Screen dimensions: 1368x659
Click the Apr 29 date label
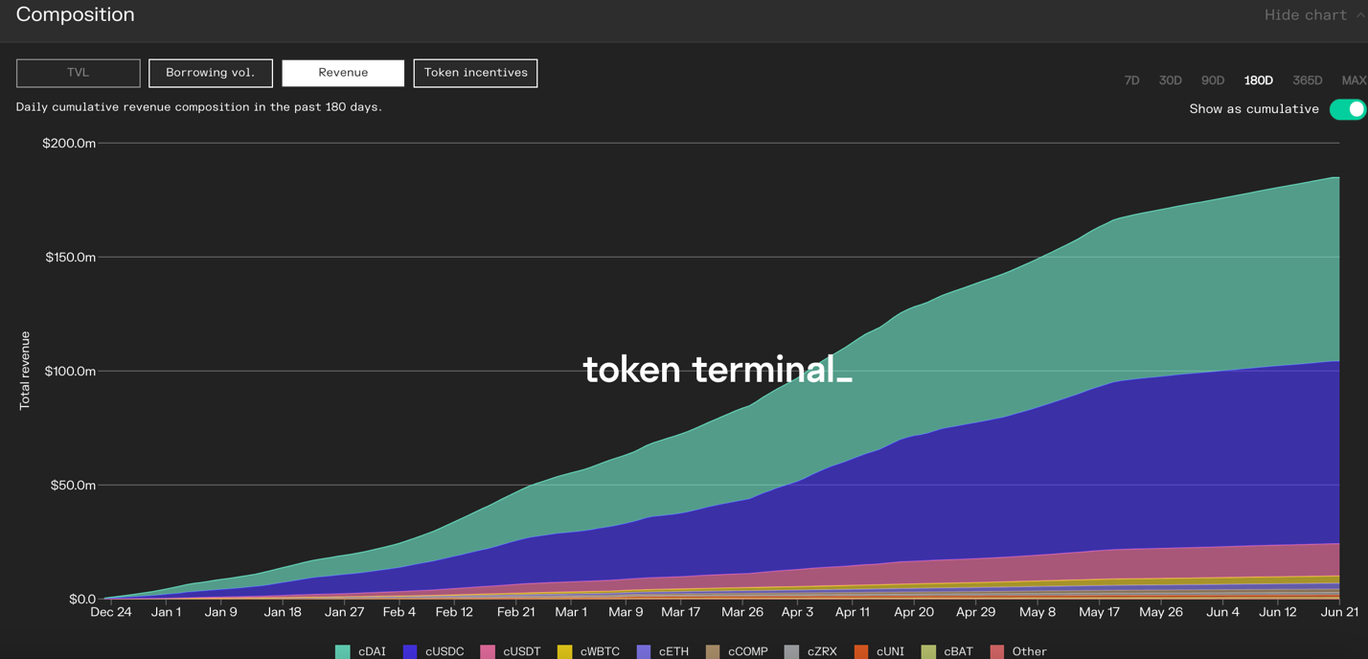click(x=975, y=612)
